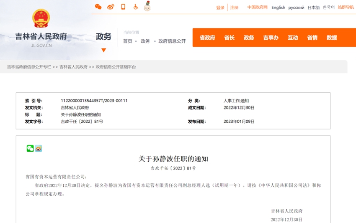
Task: Open the 站群导航 site navigation link
Action: click(x=346, y=8)
